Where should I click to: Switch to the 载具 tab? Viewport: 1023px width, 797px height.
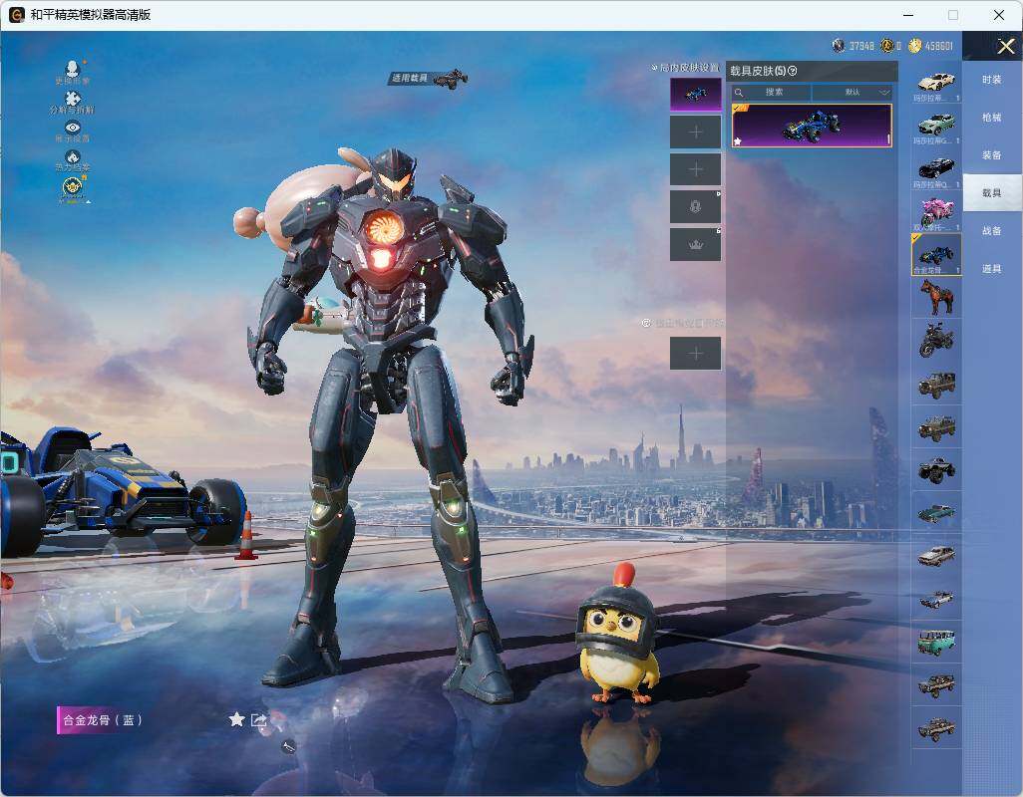992,193
